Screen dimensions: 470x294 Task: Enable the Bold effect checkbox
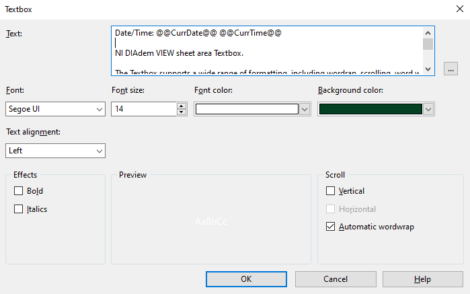pyautogui.click(x=19, y=191)
